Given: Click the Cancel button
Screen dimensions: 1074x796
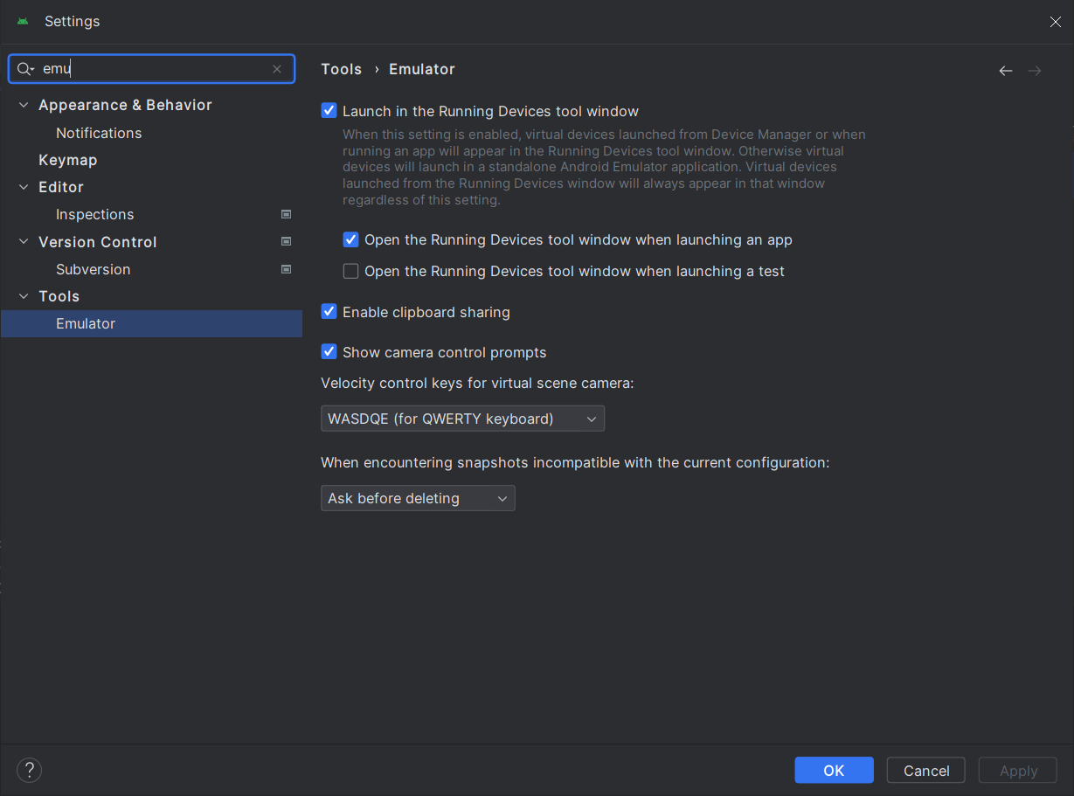Looking at the screenshot, I should (x=925, y=770).
